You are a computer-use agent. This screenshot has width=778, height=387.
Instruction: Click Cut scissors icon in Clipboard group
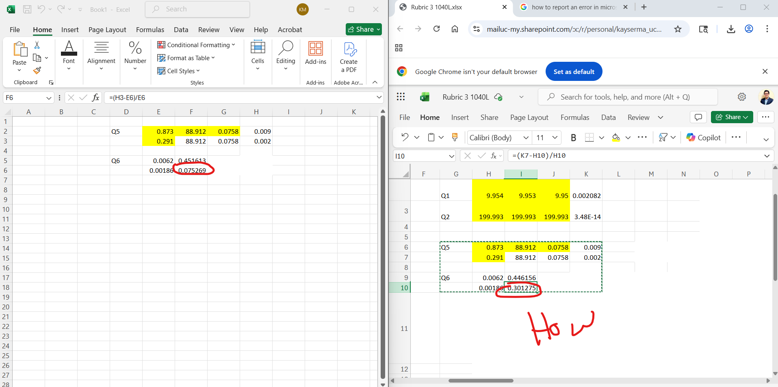37,45
